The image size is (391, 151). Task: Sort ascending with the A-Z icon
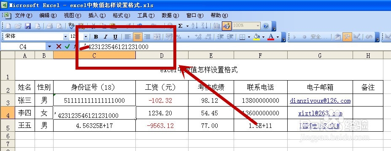point(195,26)
